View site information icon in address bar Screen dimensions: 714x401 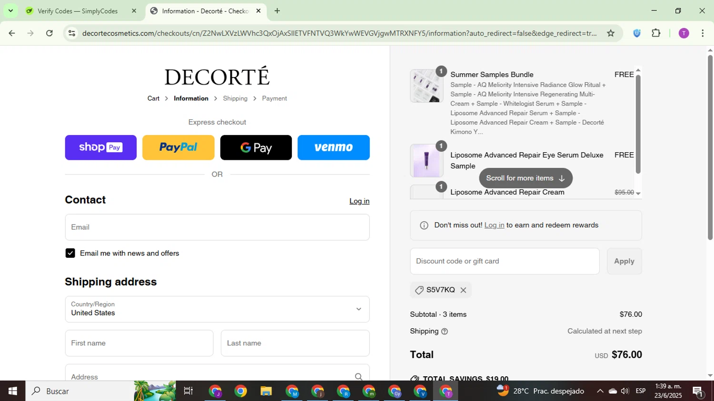[x=72, y=33]
